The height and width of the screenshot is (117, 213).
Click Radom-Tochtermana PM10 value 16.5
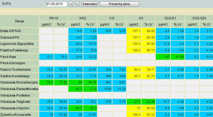[x=46, y=69]
